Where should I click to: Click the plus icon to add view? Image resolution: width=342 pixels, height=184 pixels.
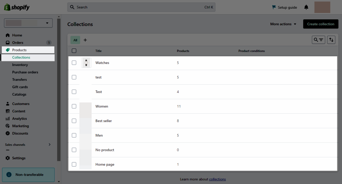(85, 40)
